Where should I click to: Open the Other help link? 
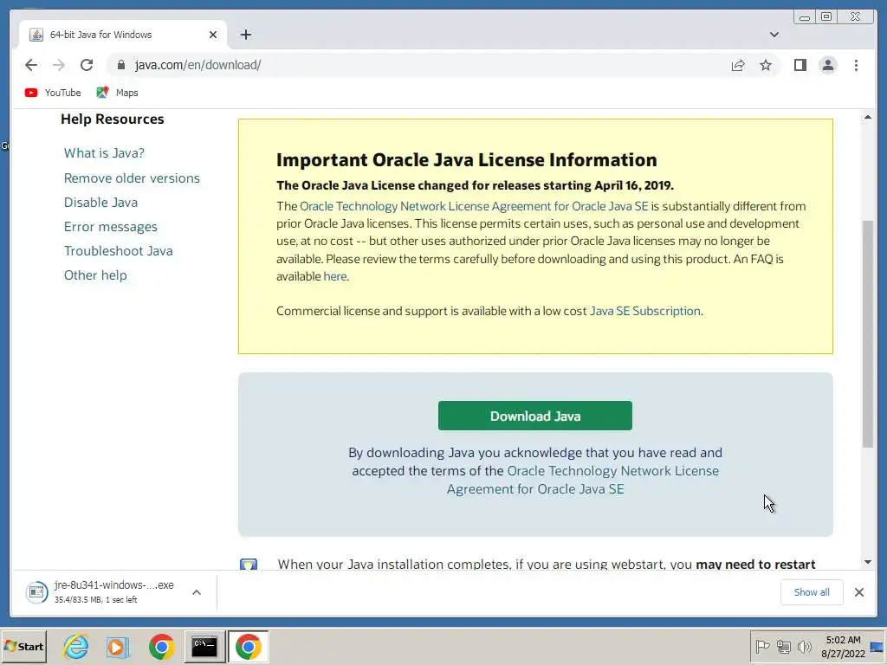pyautogui.click(x=95, y=274)
